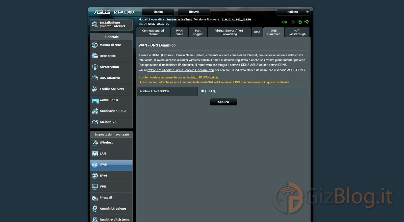Viewport: 404px width, 222px height.
Task: Click the Installazione guidata Internet wizard icon
Action: 95,24
